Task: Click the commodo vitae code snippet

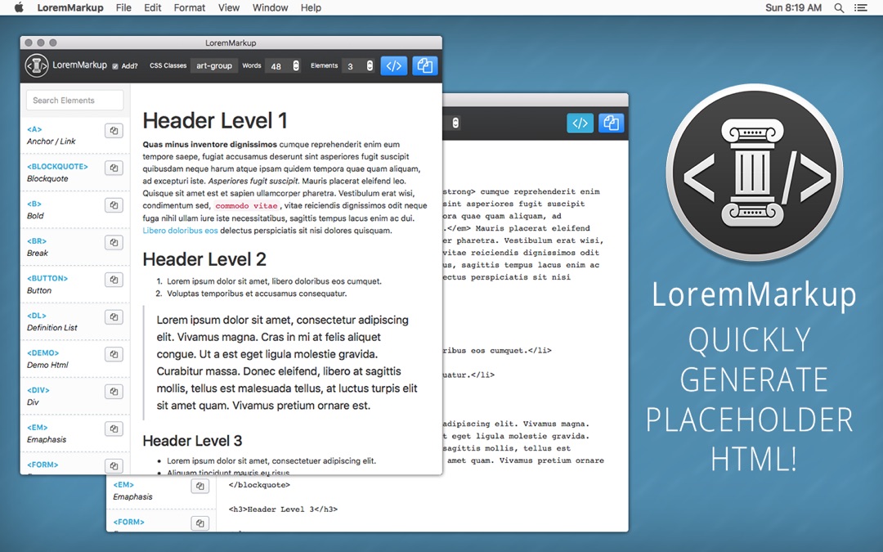Action: click(x=247, y=205)
